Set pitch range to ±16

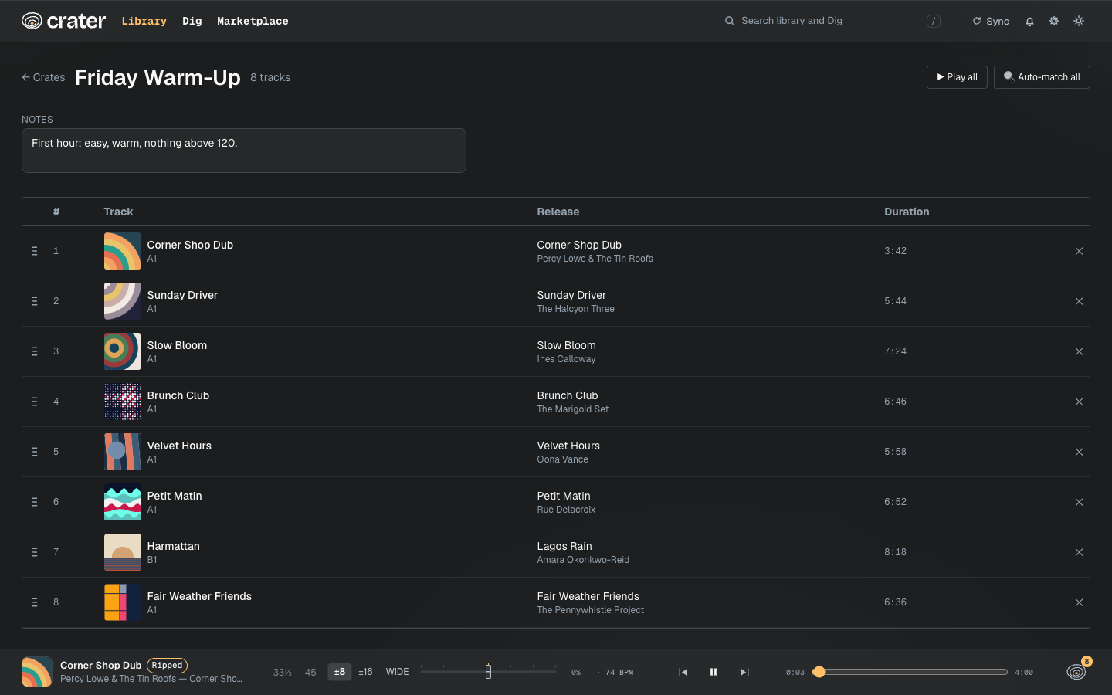pos(365,672)
